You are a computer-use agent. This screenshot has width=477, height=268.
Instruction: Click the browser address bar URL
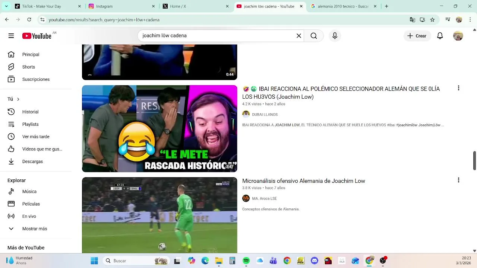104,20
